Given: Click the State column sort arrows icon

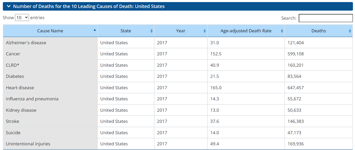Looking at the screenshot, I should point(151,31).
